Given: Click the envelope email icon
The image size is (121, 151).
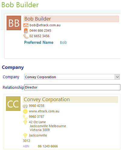Looking at the screenshot, I should point(26,25).
